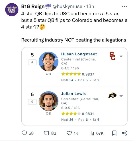Image resolution: width=133 pixels, height=142 pixels.
Task: Click Julian Lewis's four-star rating
Action: (71, 114)
